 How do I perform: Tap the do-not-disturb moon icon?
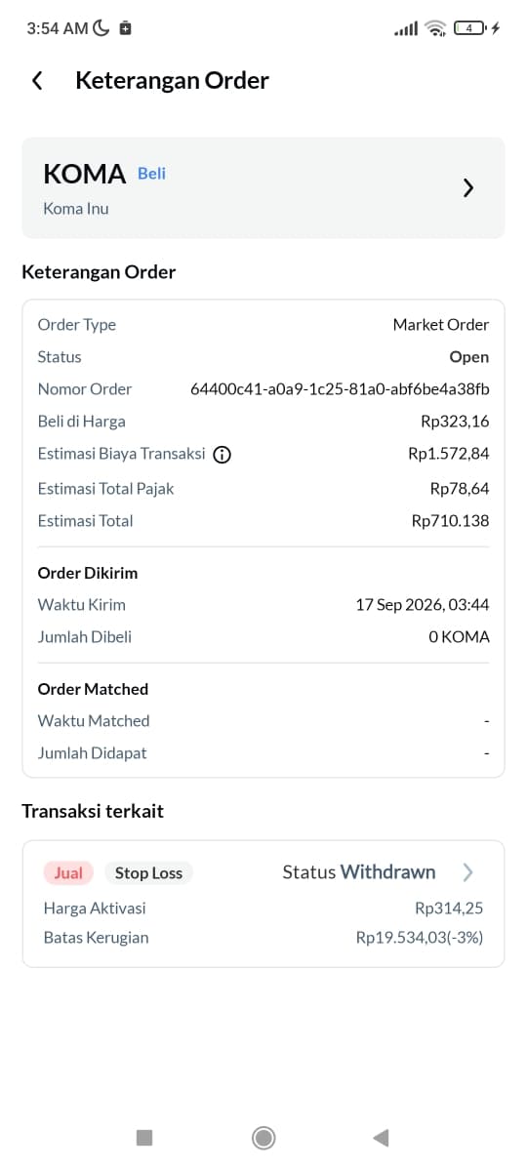(x=102, y=28)
